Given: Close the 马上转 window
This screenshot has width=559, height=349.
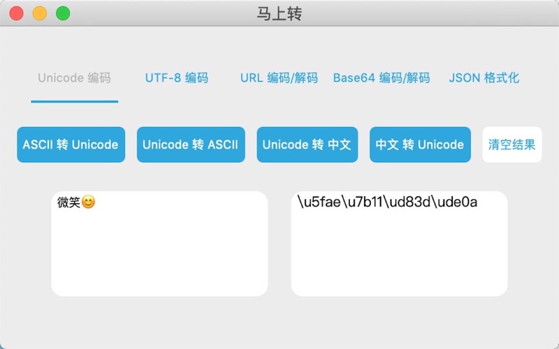Looking at the screenshot, I should pos(16,13).
